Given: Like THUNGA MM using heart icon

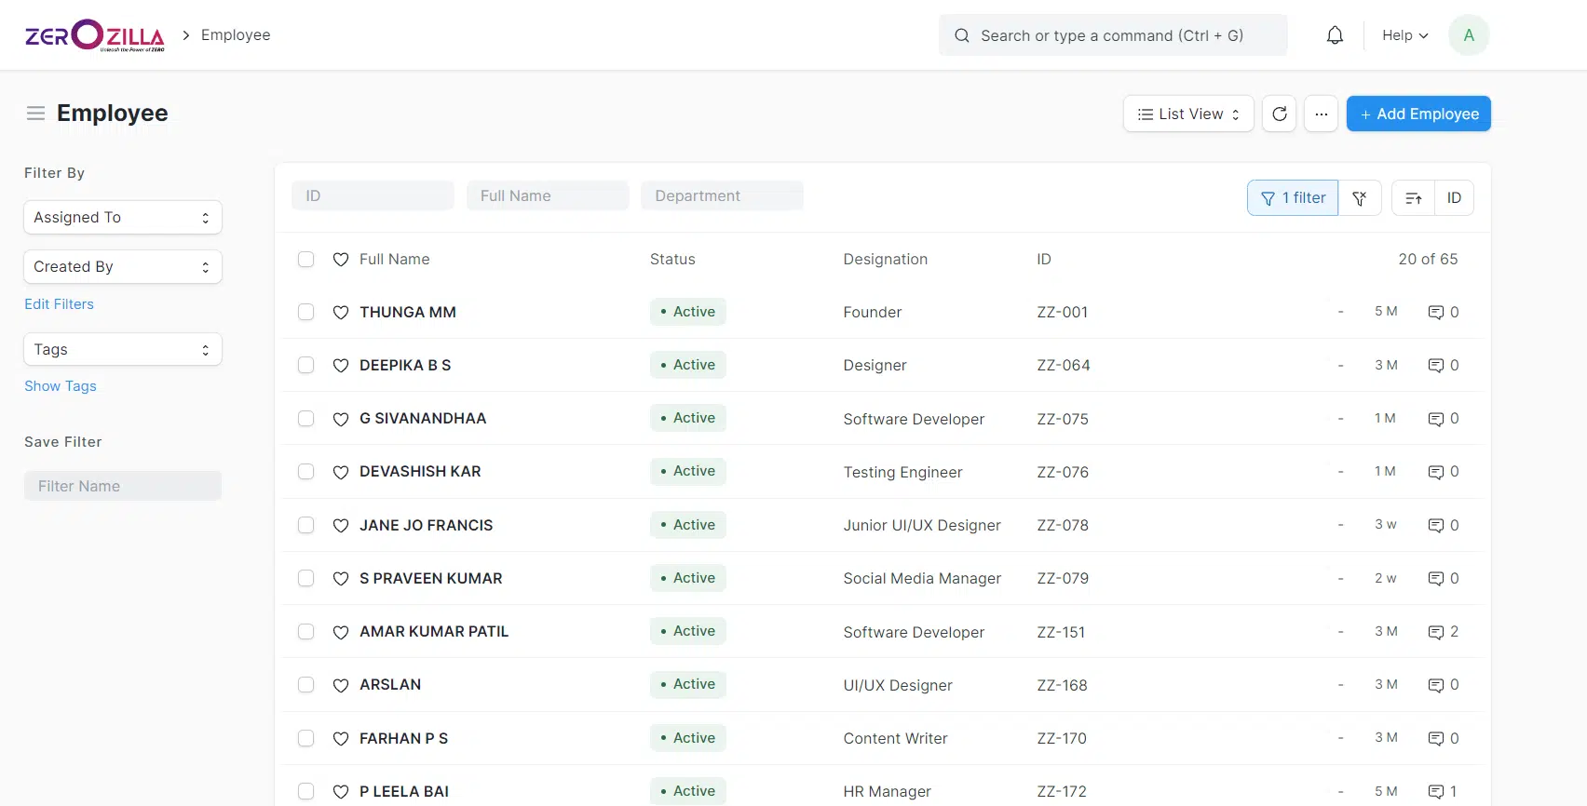Looking at the screenshot, I should pos(341,313).
